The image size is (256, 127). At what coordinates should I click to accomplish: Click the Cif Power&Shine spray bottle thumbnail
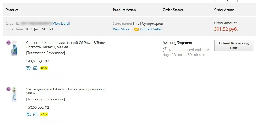(x=14, y=48)
